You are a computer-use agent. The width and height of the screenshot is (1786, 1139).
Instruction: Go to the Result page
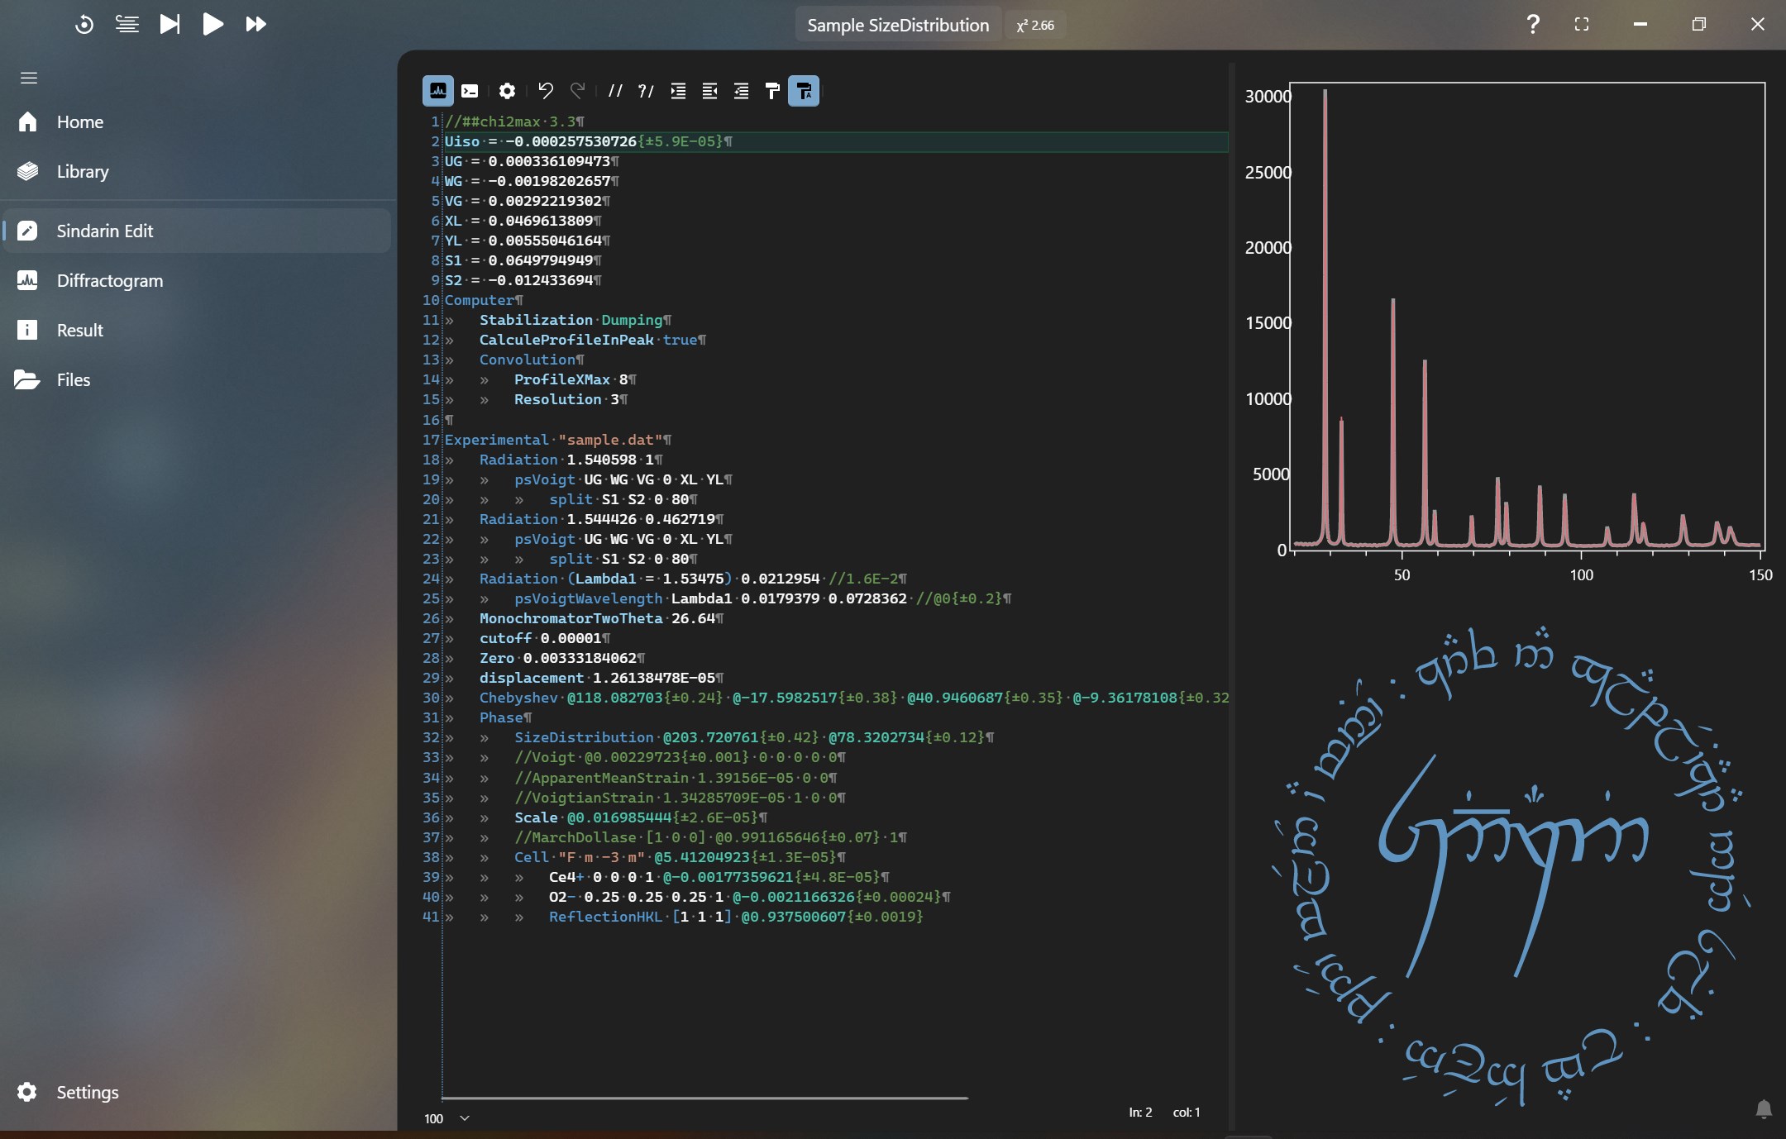click(80, 330)
